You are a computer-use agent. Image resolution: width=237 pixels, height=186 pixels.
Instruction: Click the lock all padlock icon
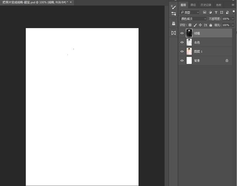(211, 25)
